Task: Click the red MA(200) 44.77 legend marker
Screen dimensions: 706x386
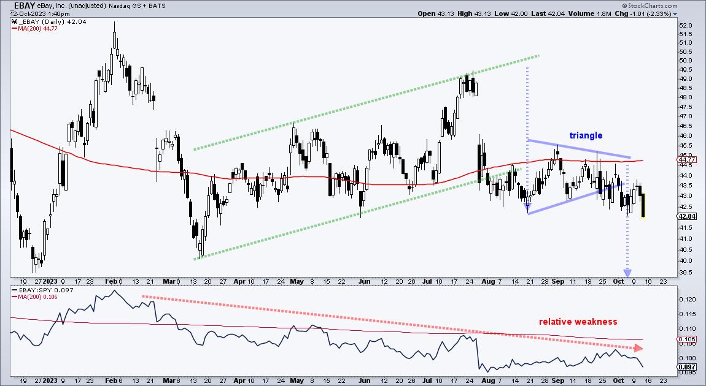Action: [x=15, y=27]
